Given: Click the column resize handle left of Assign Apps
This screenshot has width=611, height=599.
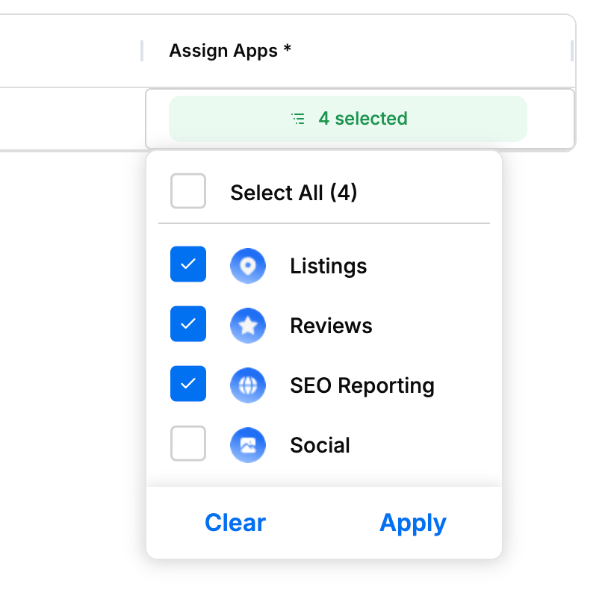Looking at the screenshot, I should [x=142, y=51].
